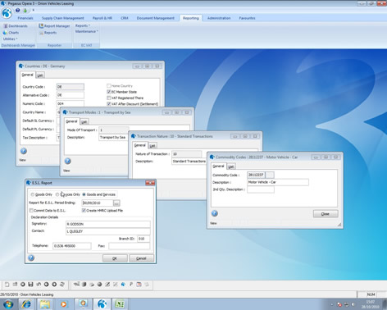The image size is (387, 310).
Task: Switch to the Financials ribbon tab
Action: point(25,18)
